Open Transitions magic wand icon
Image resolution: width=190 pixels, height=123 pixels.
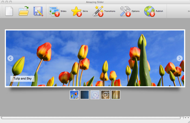tap(98, 11)
